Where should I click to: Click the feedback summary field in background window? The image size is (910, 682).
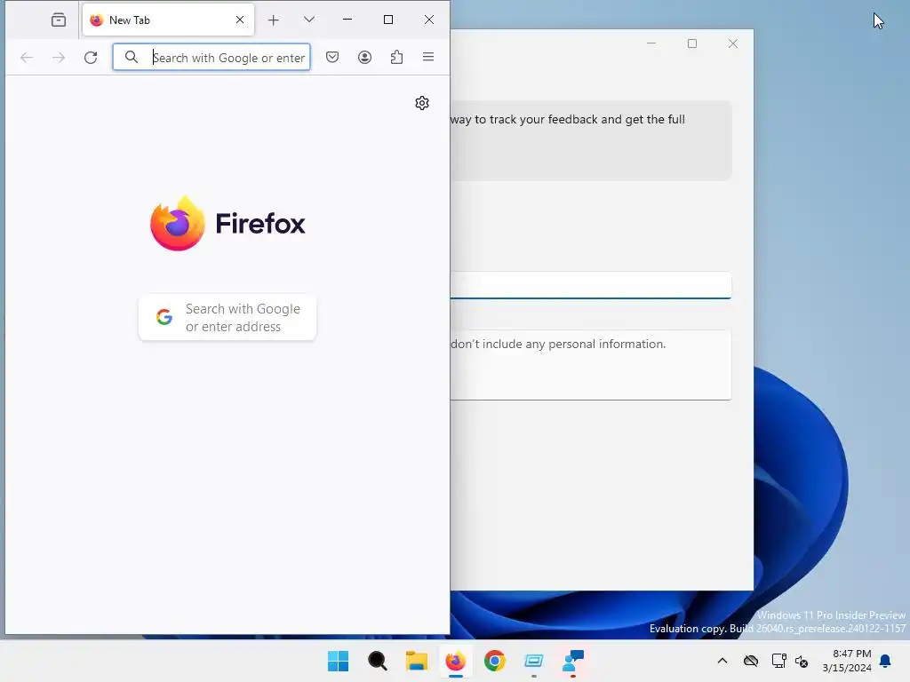[x=591, y=285]
